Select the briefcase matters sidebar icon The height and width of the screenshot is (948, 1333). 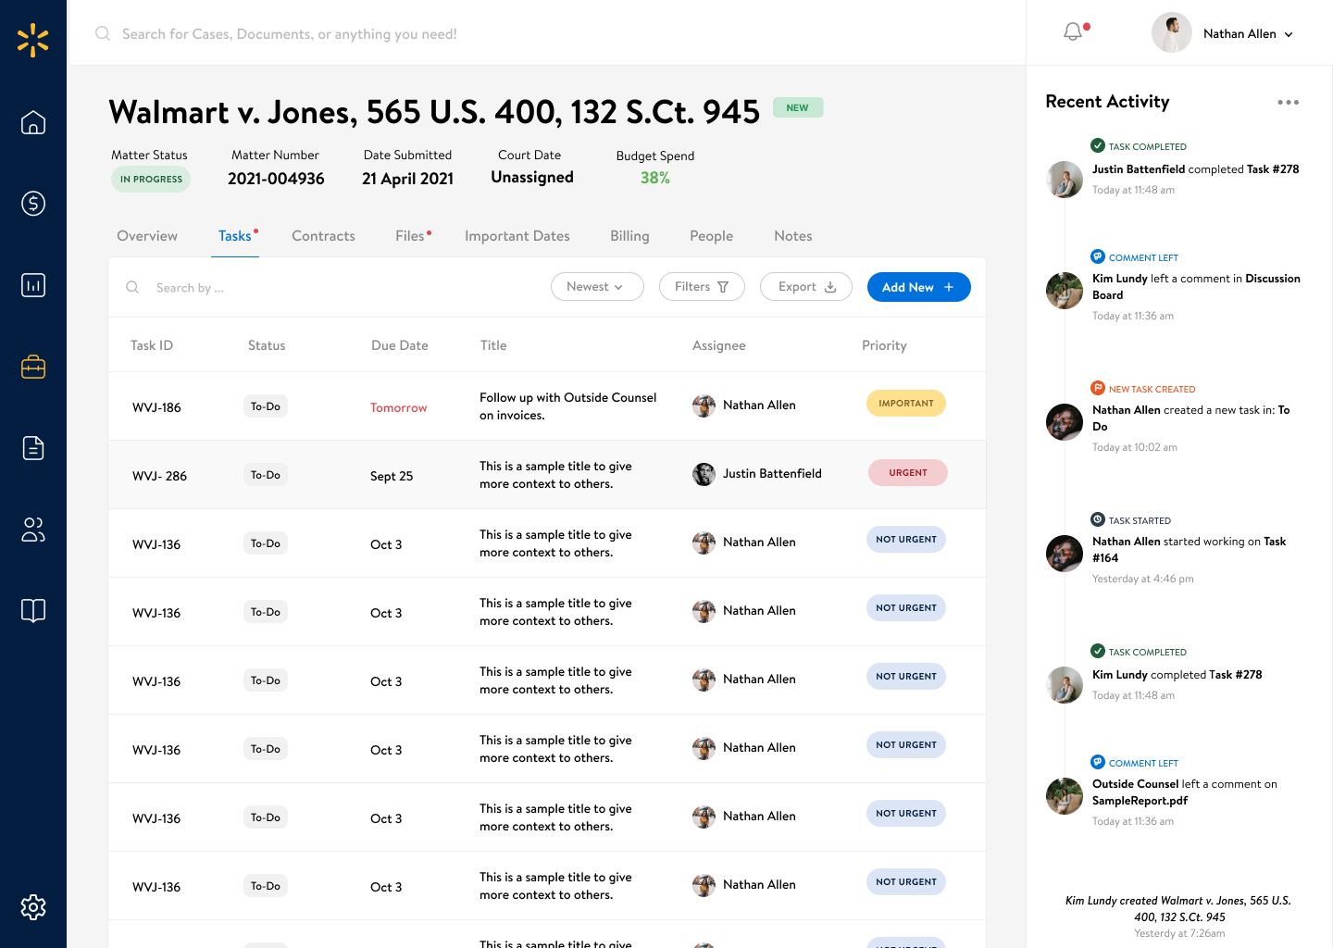pos(33,367)
